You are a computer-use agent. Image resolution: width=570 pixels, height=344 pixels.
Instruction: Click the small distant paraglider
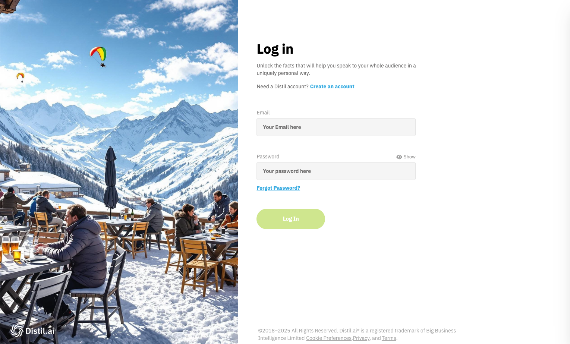(21, 77)
